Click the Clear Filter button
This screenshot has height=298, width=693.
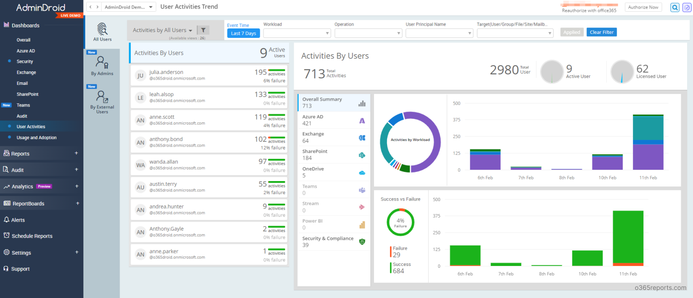point(601,32)
